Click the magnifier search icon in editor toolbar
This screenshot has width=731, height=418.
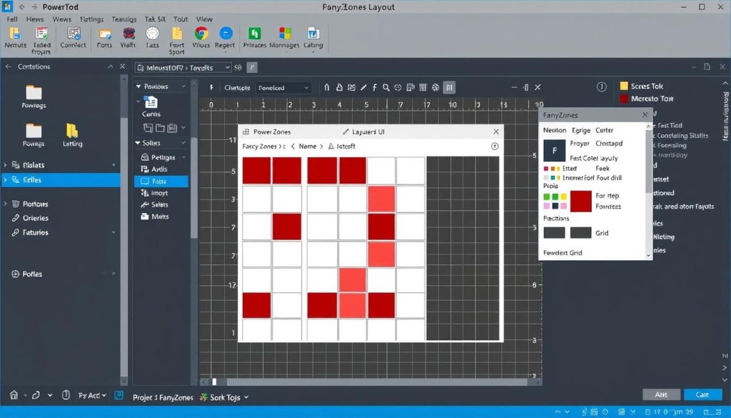click(x=386, y=87)
